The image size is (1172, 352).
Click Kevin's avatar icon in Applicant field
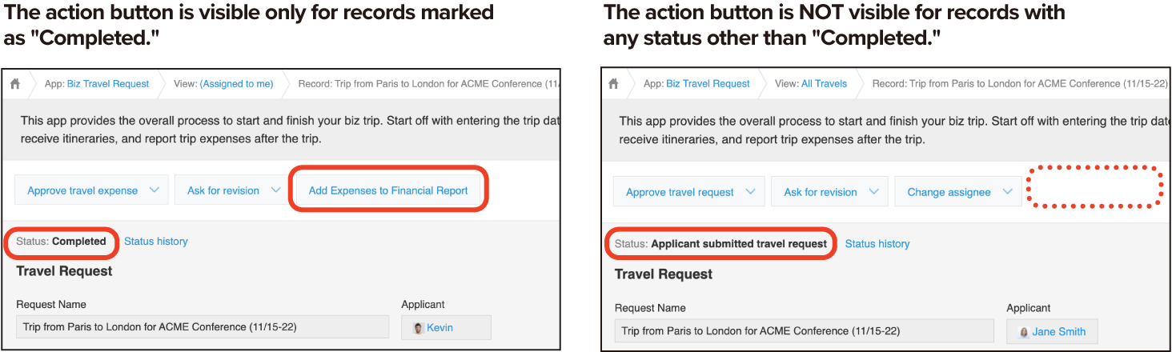pos(418,327)
